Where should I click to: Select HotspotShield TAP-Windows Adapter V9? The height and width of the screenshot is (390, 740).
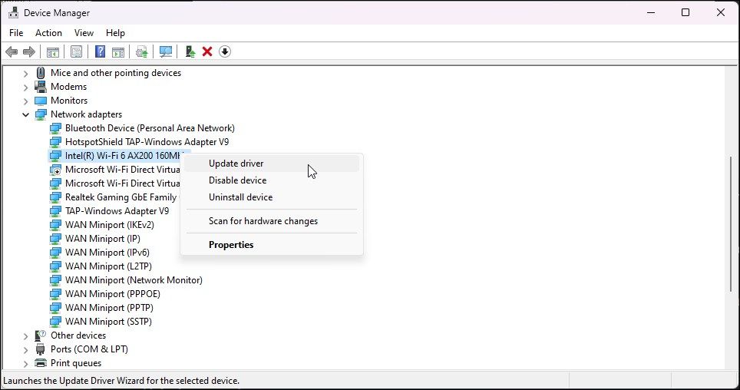(x=147, y=142)
